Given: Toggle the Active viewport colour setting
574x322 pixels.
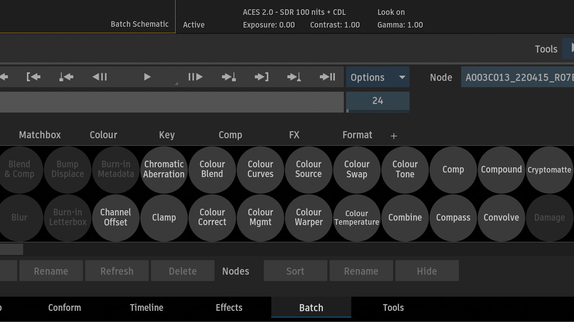Looking at the screenshot, I should [194, 25].
